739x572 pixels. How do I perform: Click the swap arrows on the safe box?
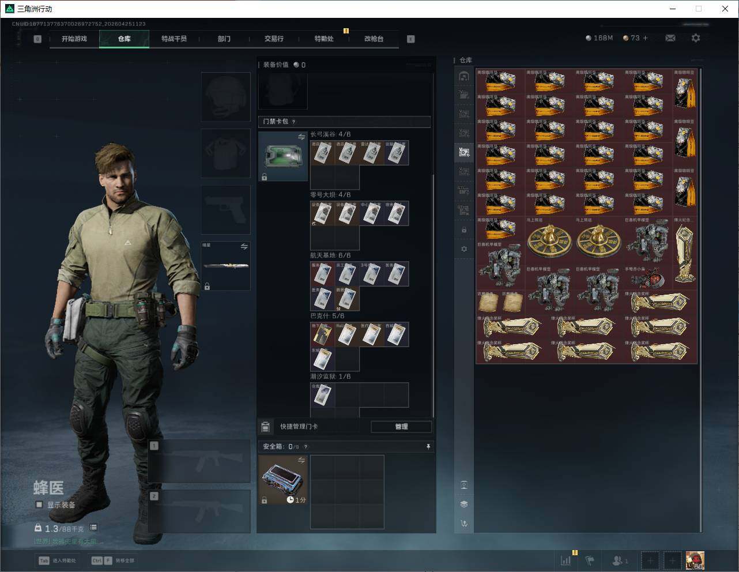coord(301,460)
